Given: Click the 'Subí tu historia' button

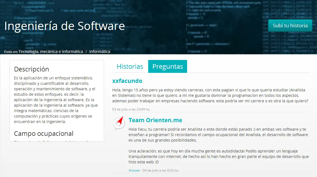Looking at the screenshot, I should (x=290, y=26).
